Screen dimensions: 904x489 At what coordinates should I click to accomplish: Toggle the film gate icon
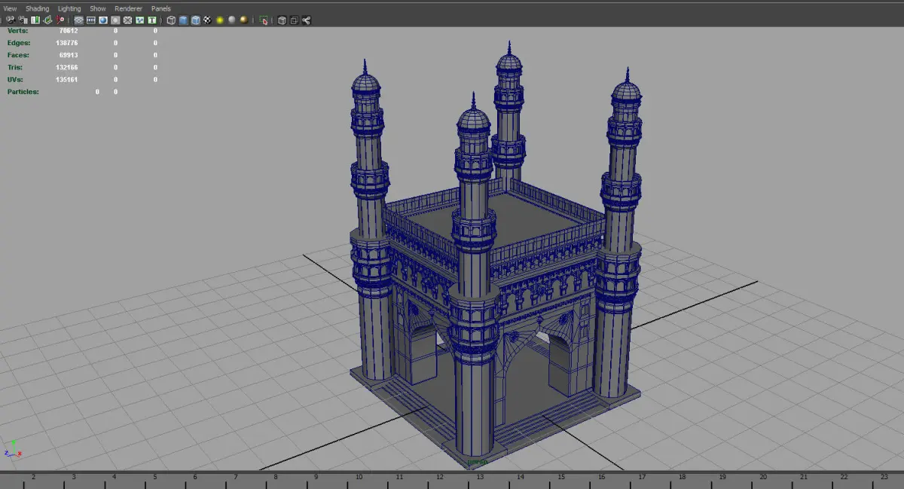tap(90, 20)
